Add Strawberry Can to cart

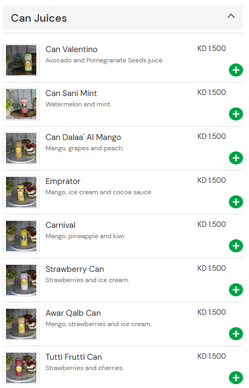[x=236, y=290]
